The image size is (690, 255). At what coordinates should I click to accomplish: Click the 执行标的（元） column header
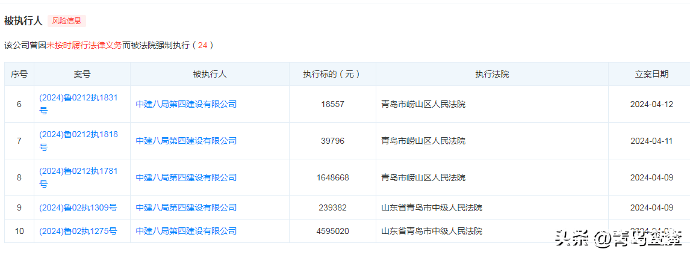point(332,75)
